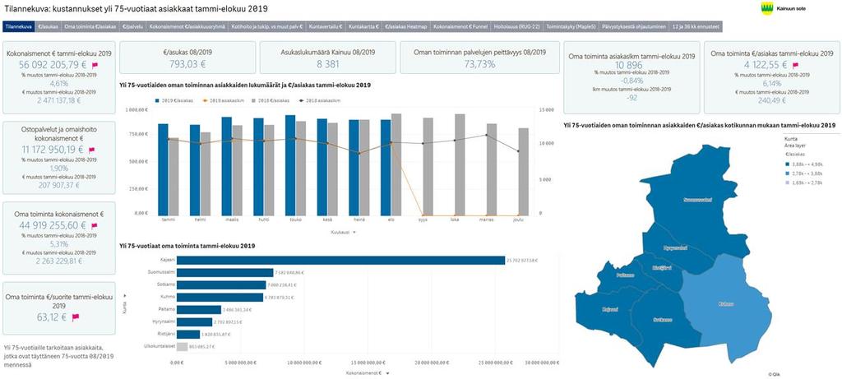The image size is (842, 379).
Task: Click the elo label on month axis
Action: pyautogui.click(x=390, y=219)
